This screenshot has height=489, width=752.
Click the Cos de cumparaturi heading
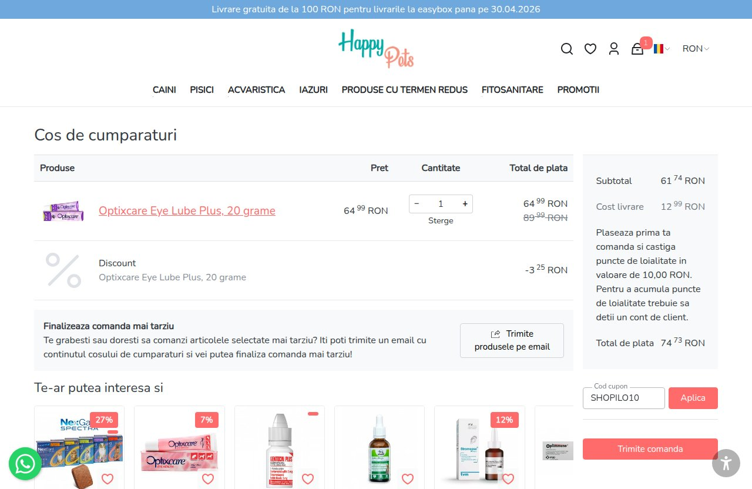[x=106, y=135]
